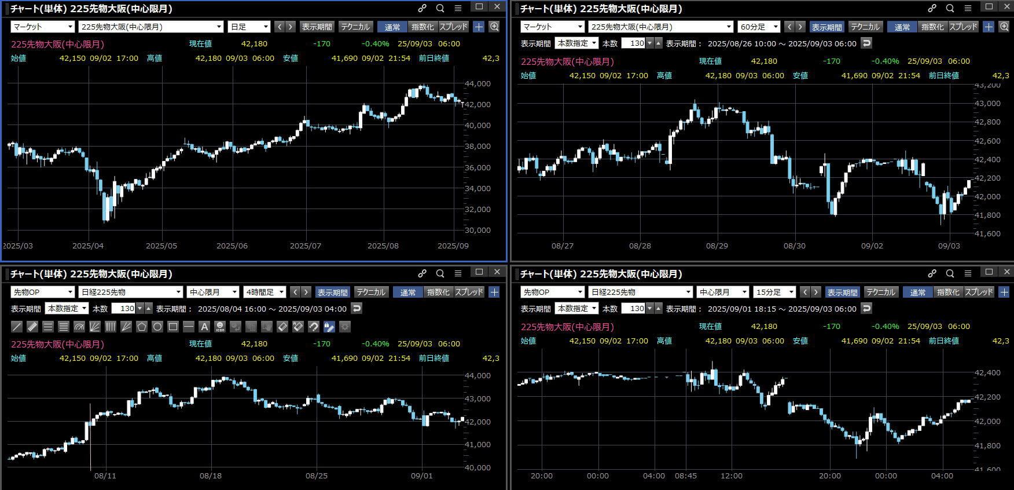Toggle 指数化 mode in the daily chart
The image size is (1014, 490).
(x=422, y=27)
